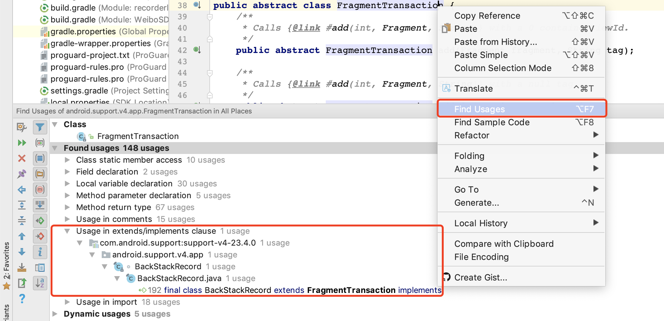
Task: Click the red X close-usages icon
Action: point(22,158)
